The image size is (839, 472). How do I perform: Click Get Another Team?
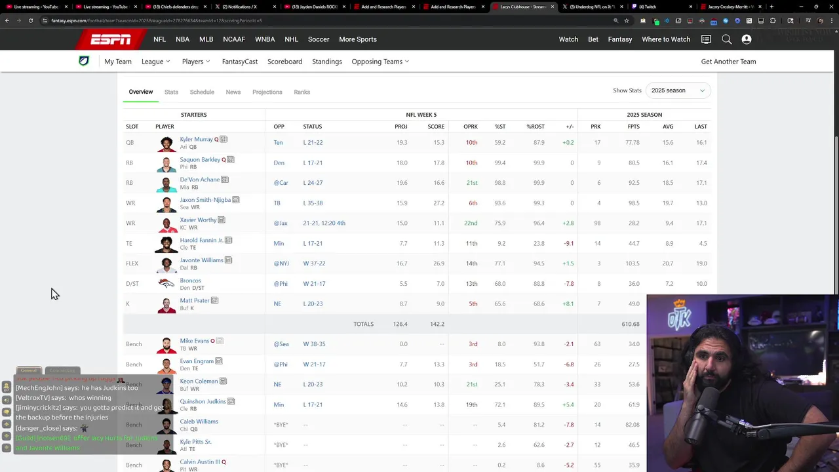pos(729,62)
